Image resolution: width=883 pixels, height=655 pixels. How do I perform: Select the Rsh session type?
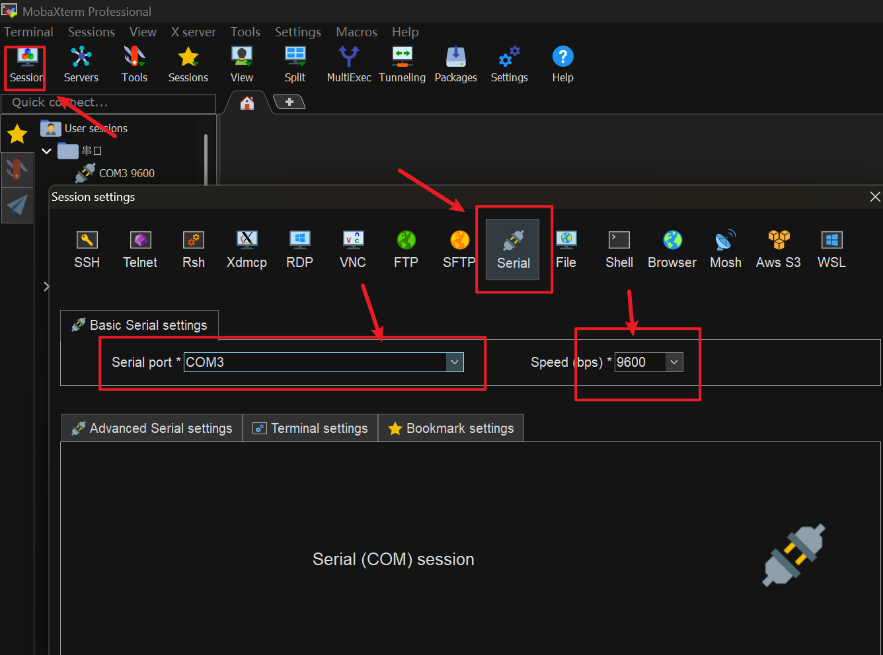coord(194,250)
